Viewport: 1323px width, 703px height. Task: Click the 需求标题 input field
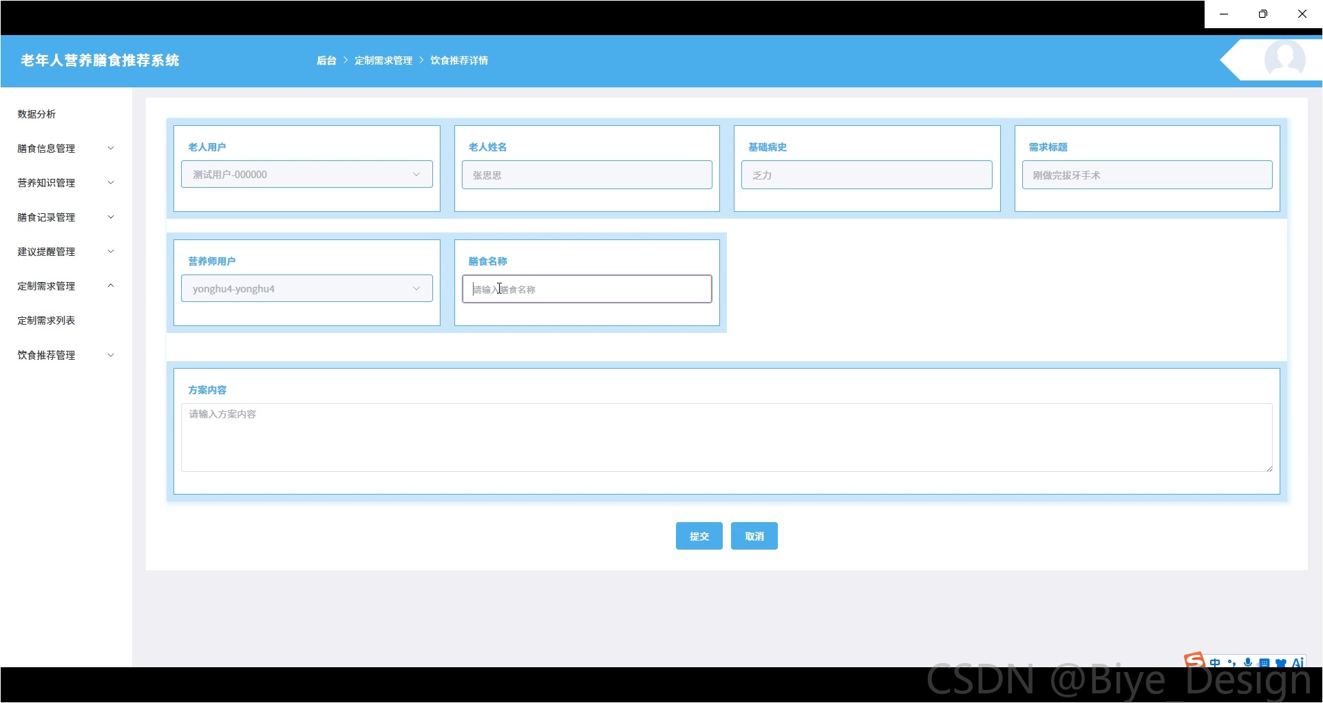click(1147, 175)
